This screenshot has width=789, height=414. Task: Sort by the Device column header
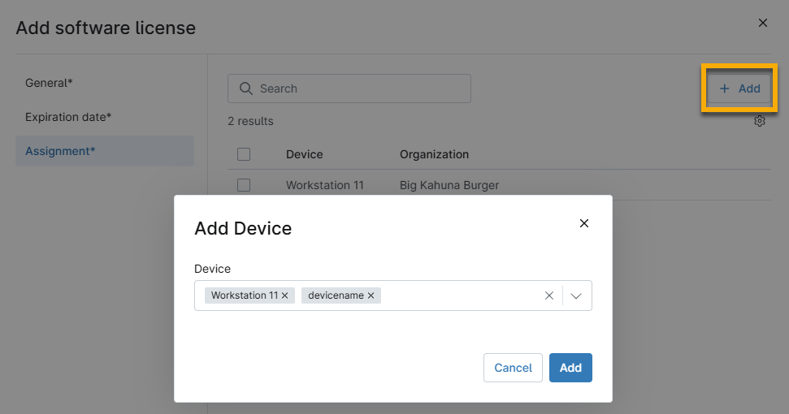click(x=305, y=154)
